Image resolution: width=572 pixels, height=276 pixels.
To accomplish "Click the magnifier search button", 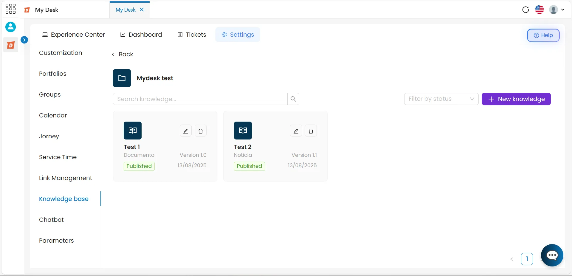I will 293,99.
